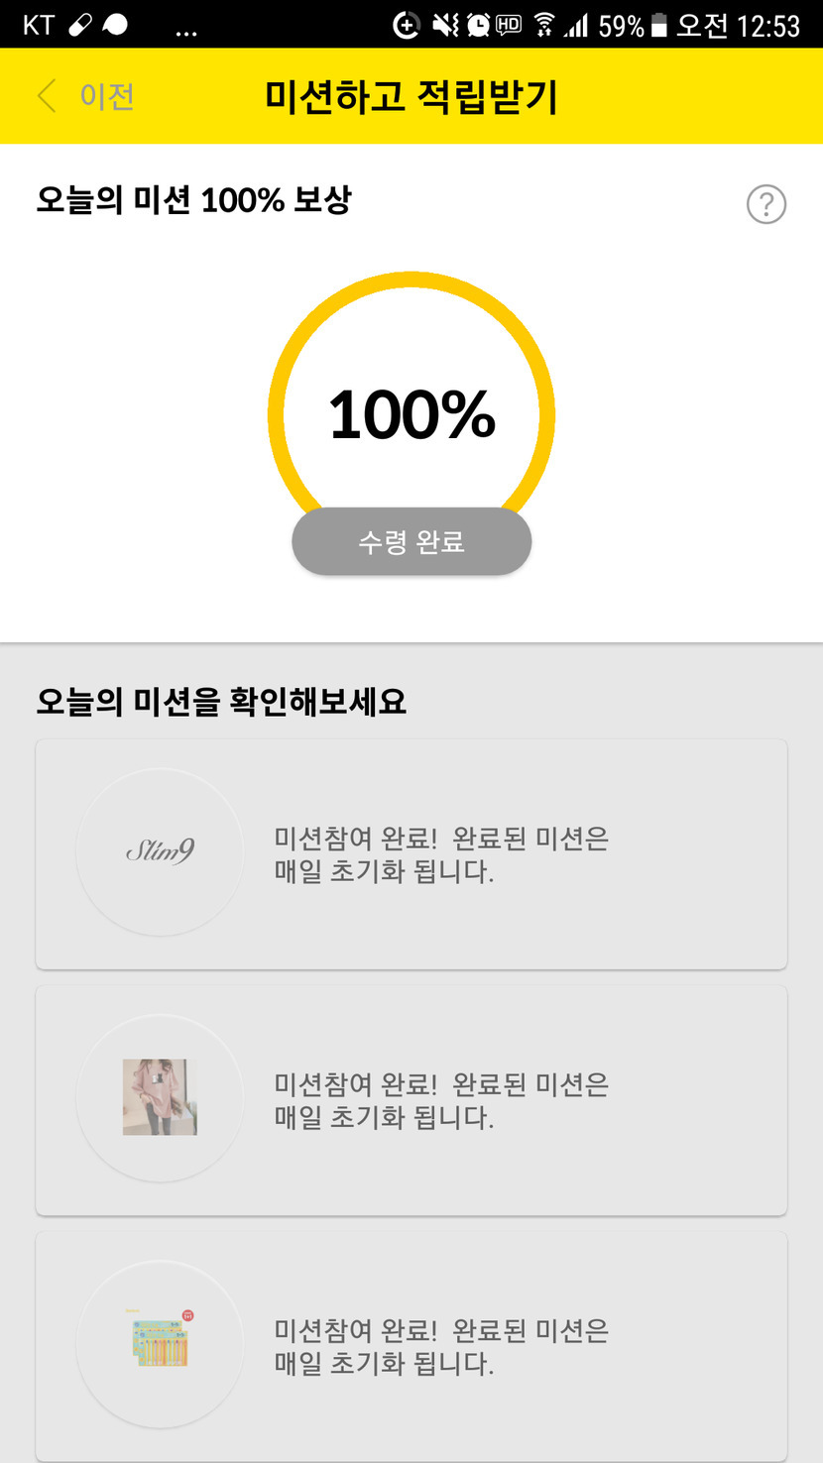Tap the completion text beside Slim9 logo
Viewport: 823px width, 1463px height.
[x=441, y=854]
